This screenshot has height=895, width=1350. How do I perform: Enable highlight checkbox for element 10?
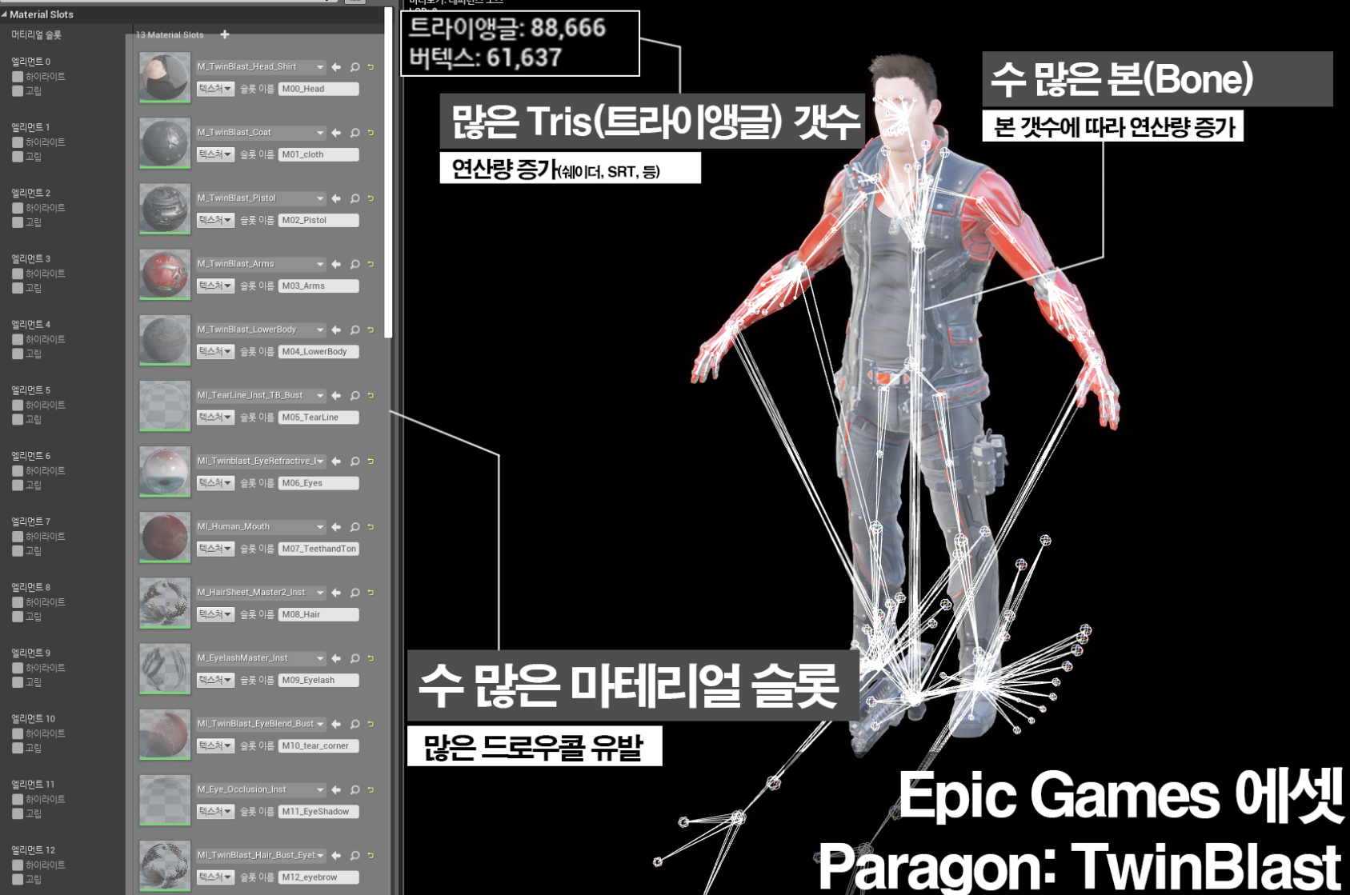coord(18,733)
